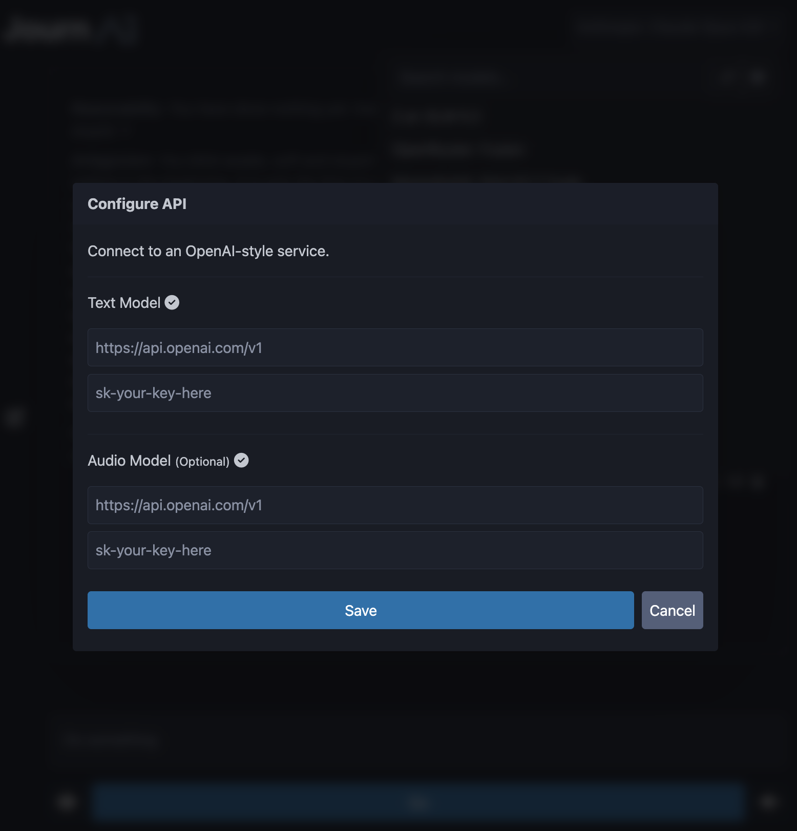Click the 'Text Model' label
This screenshot has width=797, height=831.
124,303
